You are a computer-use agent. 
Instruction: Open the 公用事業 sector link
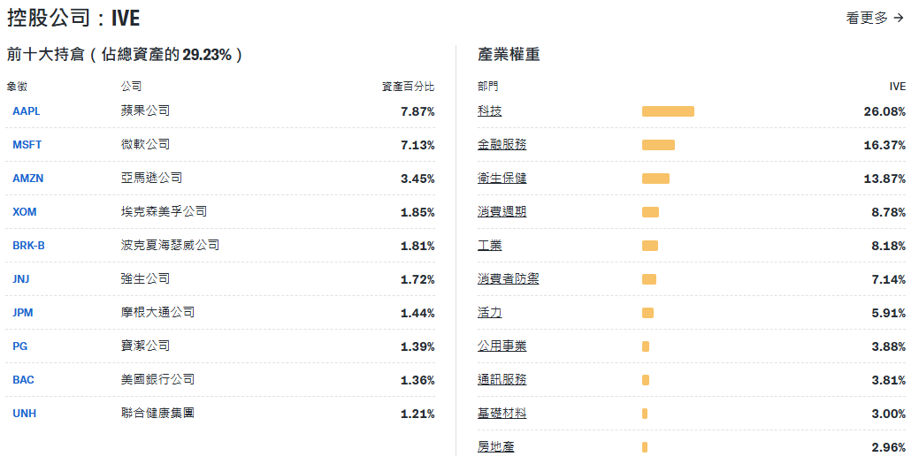coord(502,346)
